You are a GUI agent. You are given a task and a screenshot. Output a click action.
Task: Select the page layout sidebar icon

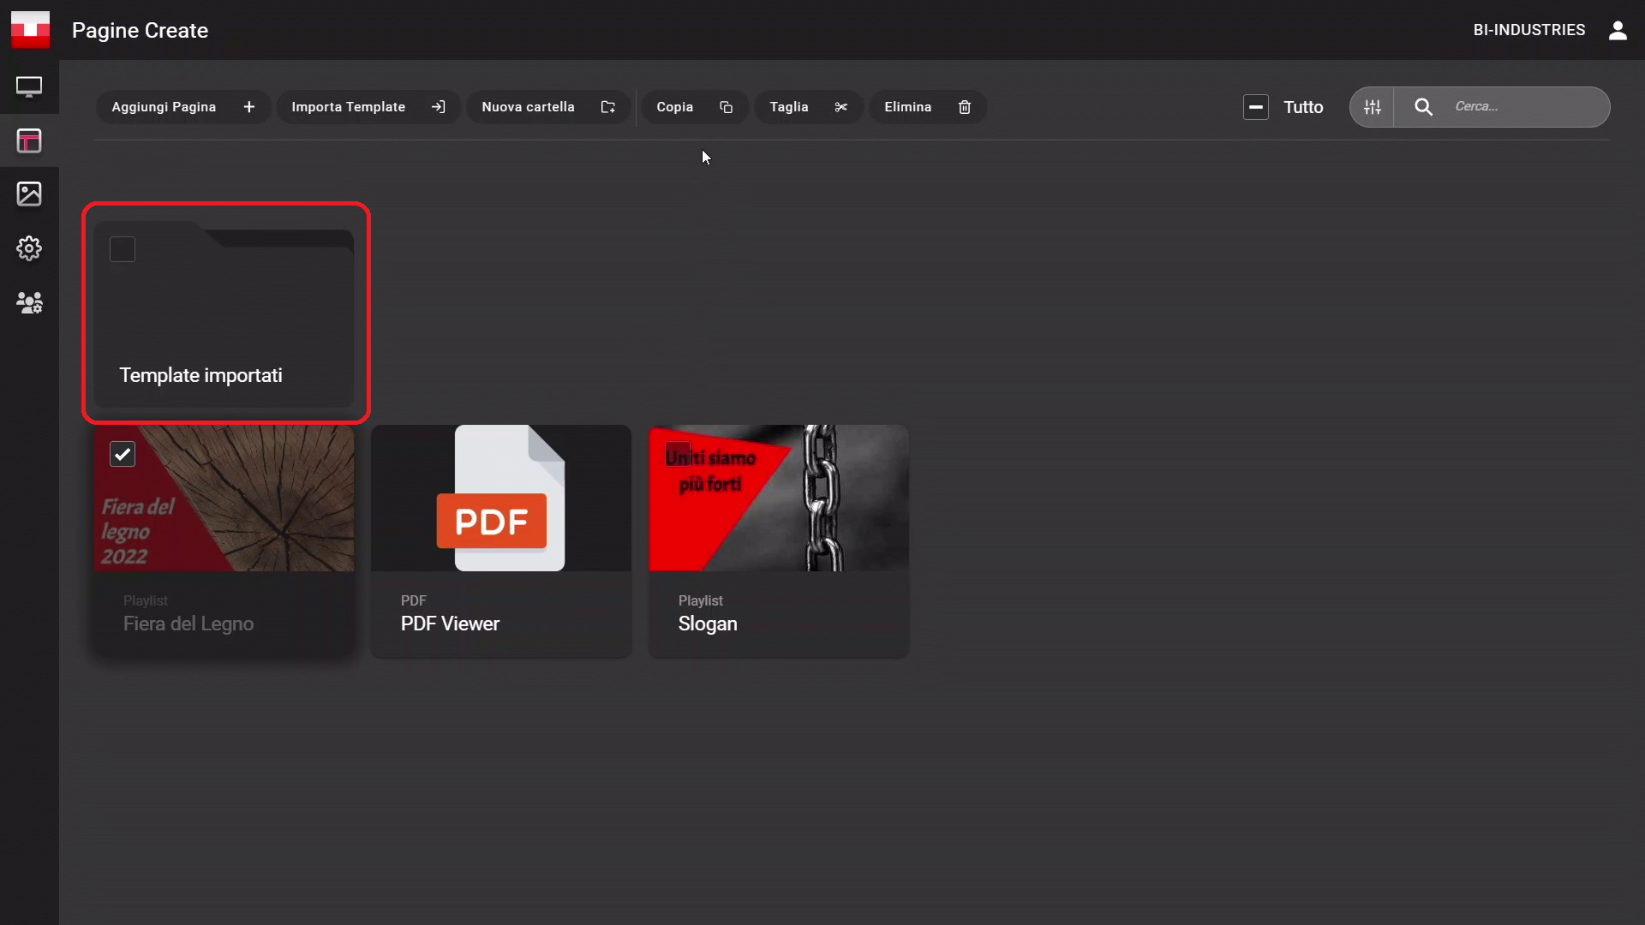pos(29,140)
